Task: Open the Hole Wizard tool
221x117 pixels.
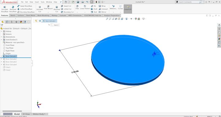Action: (48, 7)
